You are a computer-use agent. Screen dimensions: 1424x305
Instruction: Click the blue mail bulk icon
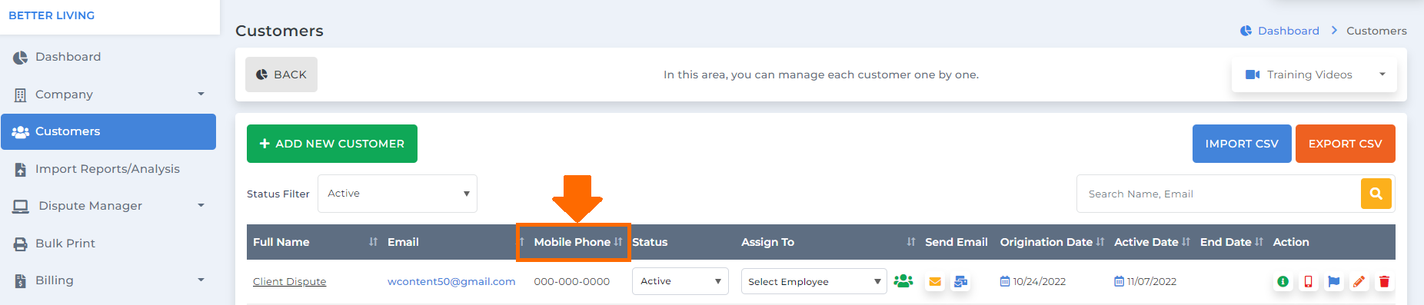(x=960, y=282)
